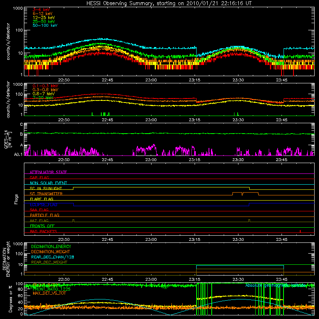Click the ATTENUATOR_STATE flag label
Image resolution: width=319 pixels, height=319 pixels.
48,172
